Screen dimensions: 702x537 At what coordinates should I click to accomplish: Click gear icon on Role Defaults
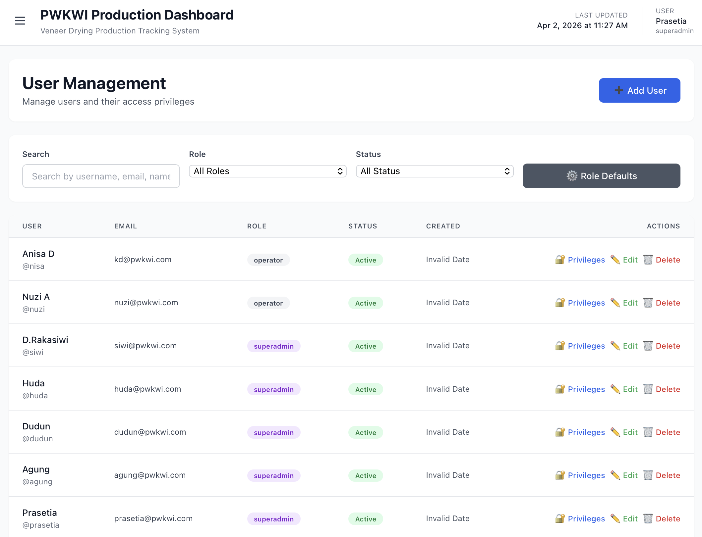pyautogui.click(x=572, y=176)
